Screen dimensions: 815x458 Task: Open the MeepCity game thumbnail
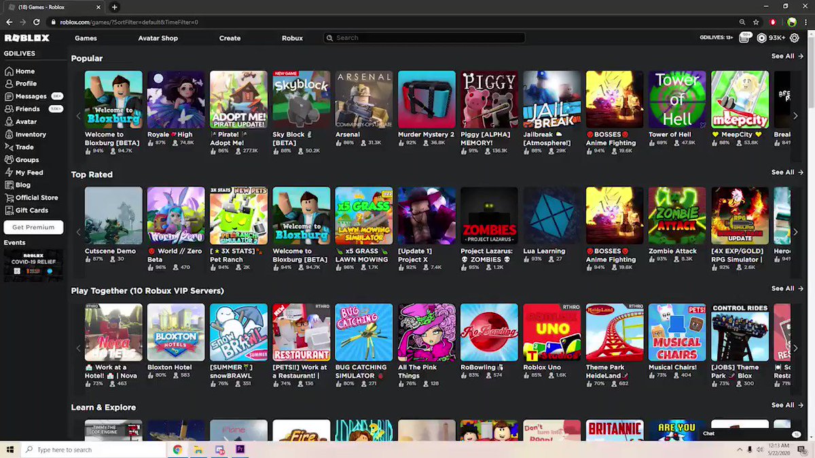[x=740, y=100]
